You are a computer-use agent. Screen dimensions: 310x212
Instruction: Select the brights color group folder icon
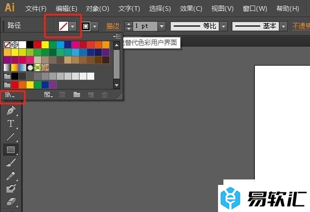(x=8, y=85)
